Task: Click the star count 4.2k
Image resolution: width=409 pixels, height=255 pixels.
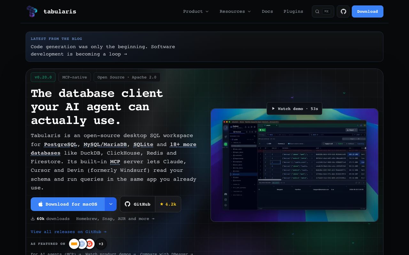Action: point(168,204)
